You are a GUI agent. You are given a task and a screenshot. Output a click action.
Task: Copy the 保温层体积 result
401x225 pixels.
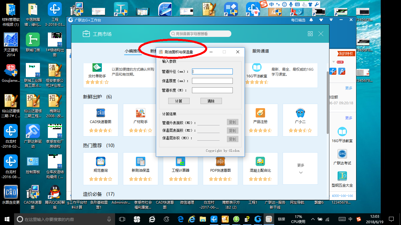point(232,139)
